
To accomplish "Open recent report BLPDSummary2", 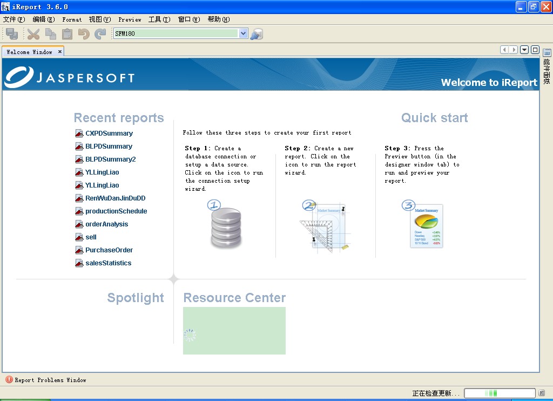I will 110,159.
